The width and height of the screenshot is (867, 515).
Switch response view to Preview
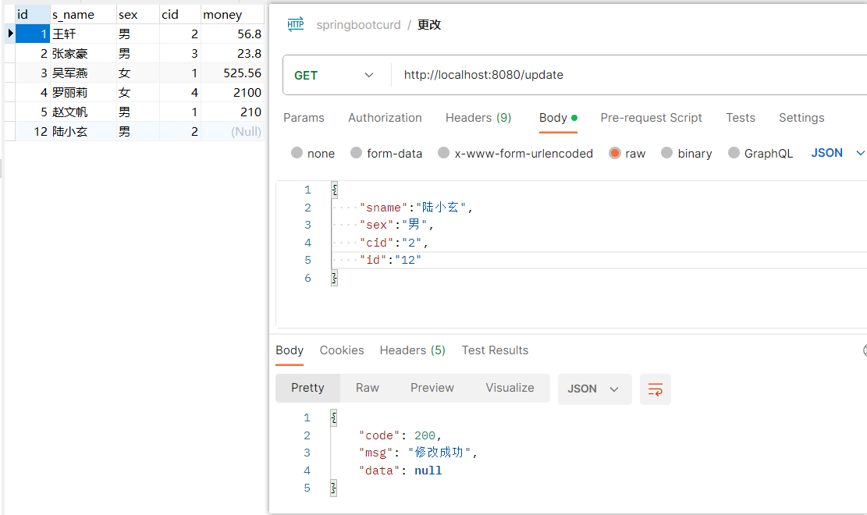click(432, 388)
